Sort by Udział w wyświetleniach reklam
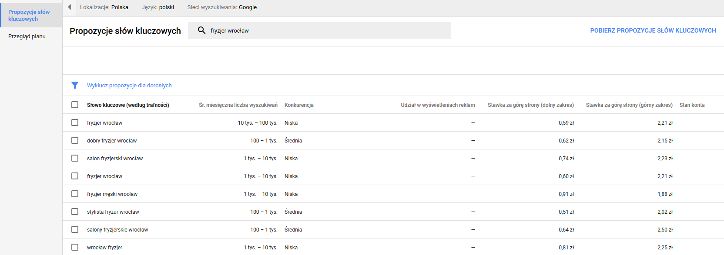The image size is (724, 255). (438, 105)
